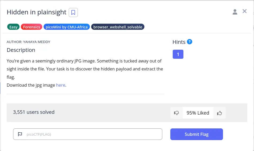Select the Forensics category tag
Screen dimensions: 254x151
pos(32,27)
